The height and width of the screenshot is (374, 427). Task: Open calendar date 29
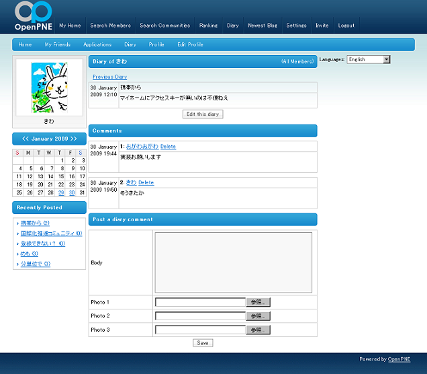pos(61,192)
